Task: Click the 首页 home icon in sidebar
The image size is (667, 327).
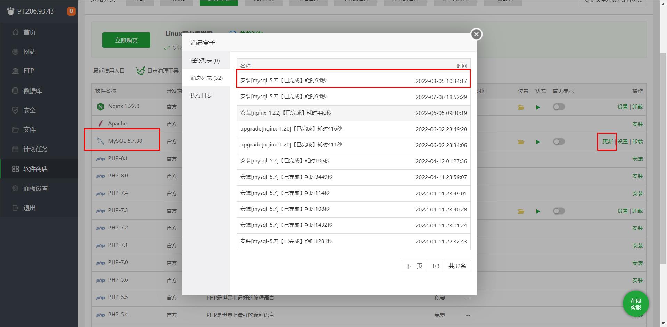Action: 15,32
